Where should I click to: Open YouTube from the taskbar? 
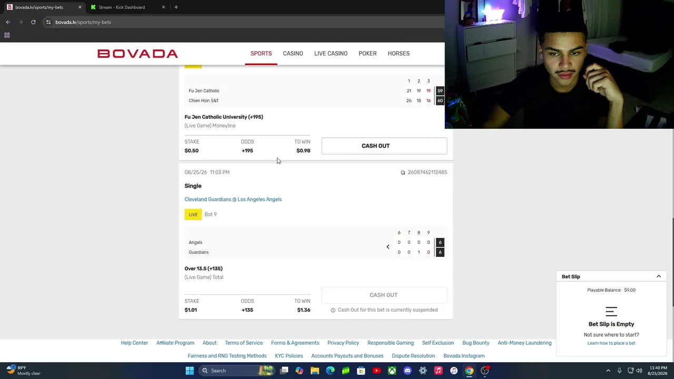(x=376, y=371)
